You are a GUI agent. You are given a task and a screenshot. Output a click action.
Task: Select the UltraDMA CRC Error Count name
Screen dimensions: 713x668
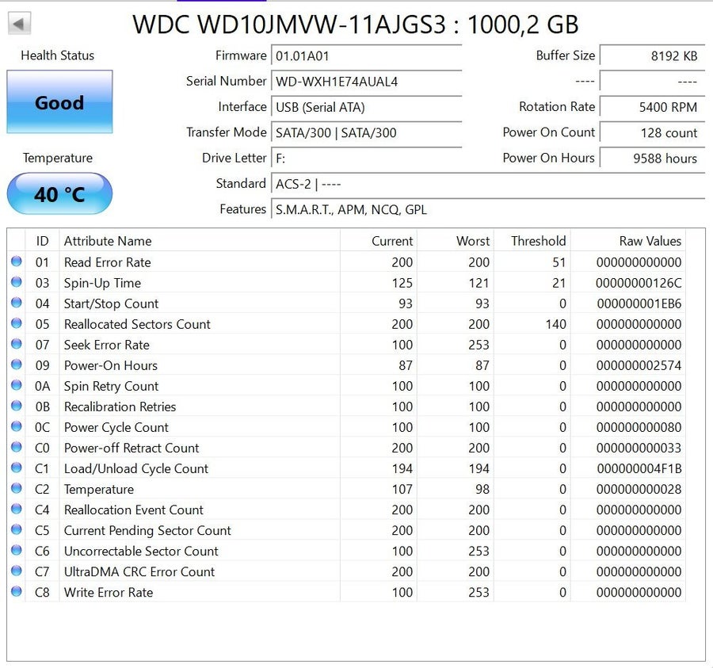click(x=139, y=572)
